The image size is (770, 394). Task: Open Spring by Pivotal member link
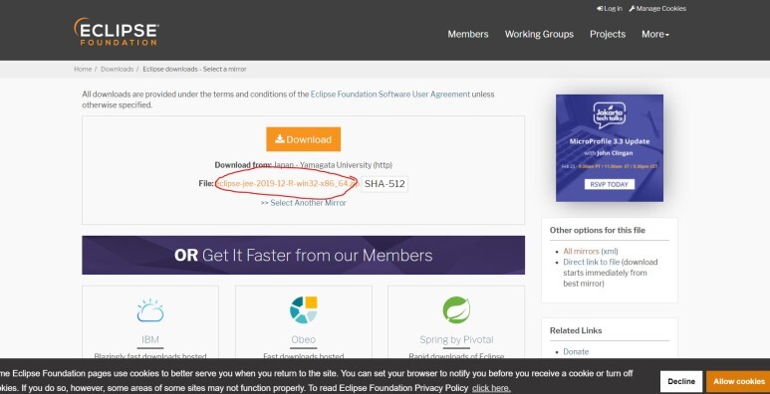tap(456, 339)
